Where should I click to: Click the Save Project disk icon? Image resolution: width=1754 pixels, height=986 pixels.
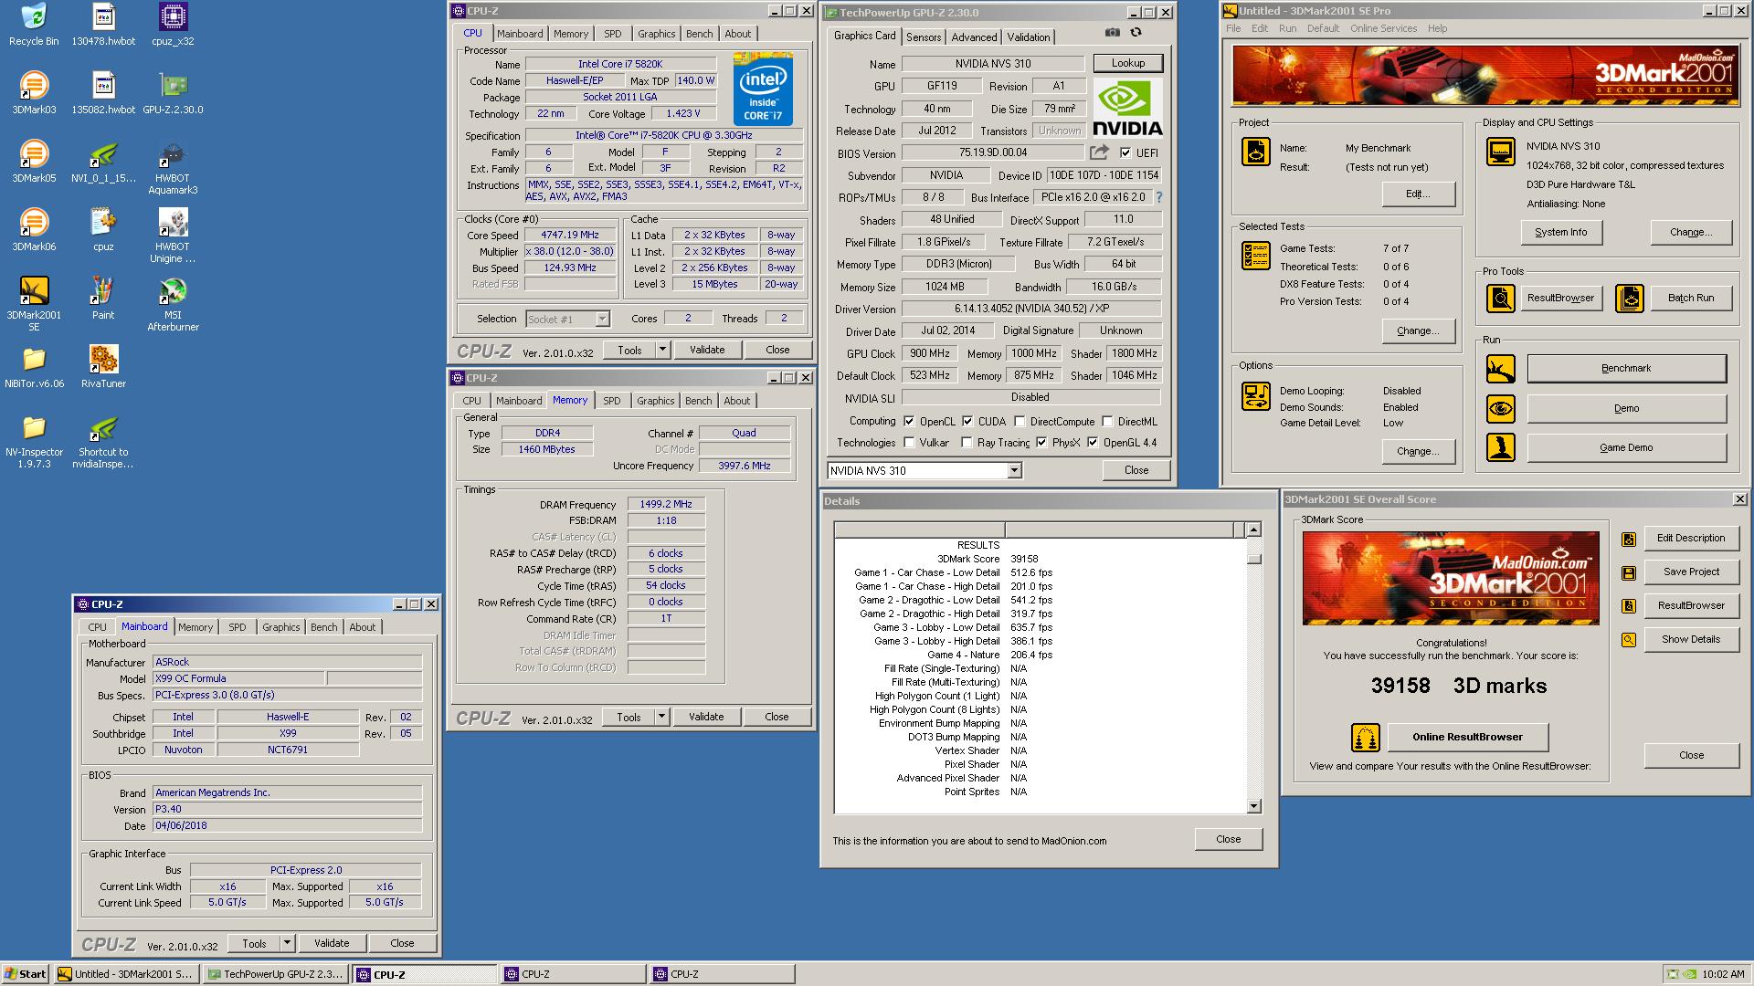[x=1628, y=572]
